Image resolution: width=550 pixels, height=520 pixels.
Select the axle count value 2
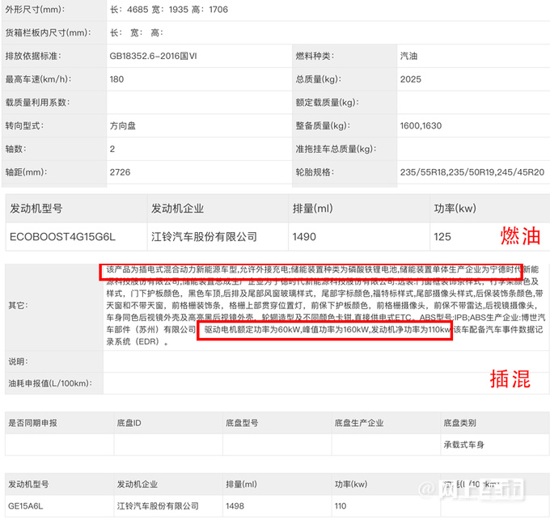112,149
